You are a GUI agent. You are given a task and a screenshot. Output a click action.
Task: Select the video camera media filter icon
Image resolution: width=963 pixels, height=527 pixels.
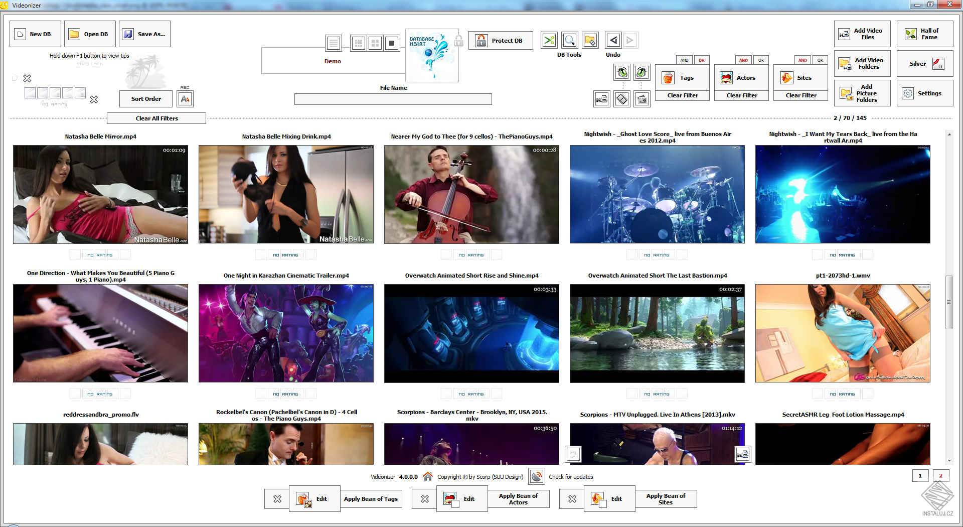[x=601, y=99]
